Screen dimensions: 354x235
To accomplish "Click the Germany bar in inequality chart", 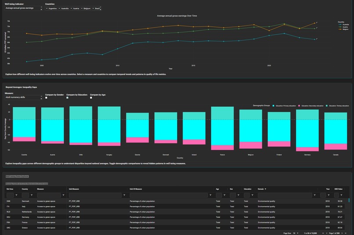I will coord(307,130).
